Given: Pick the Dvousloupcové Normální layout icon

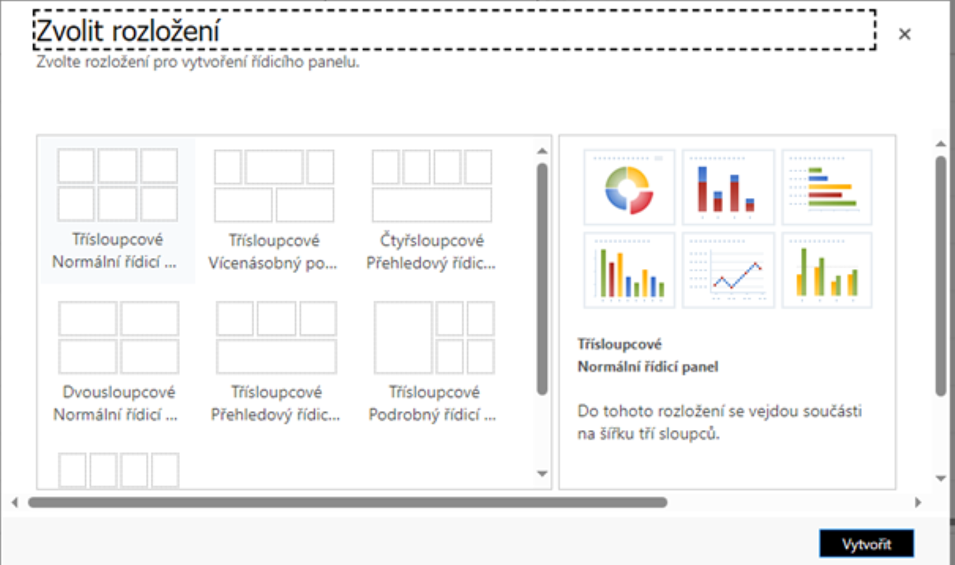Looking at the screenshot, I should pyautogui.click(x=118, y=337).
